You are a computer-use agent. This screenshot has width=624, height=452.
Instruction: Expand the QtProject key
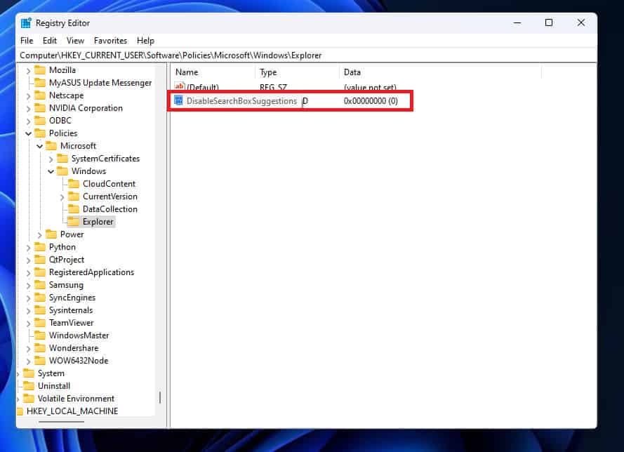tap(28, 260)
